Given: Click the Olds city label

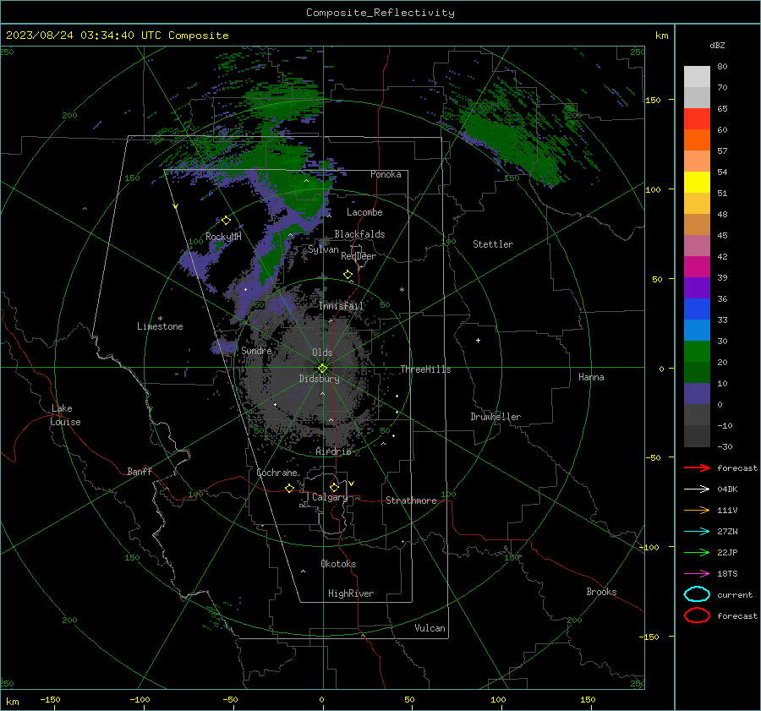Looking at the screenshot, I should tap(322, 353).
